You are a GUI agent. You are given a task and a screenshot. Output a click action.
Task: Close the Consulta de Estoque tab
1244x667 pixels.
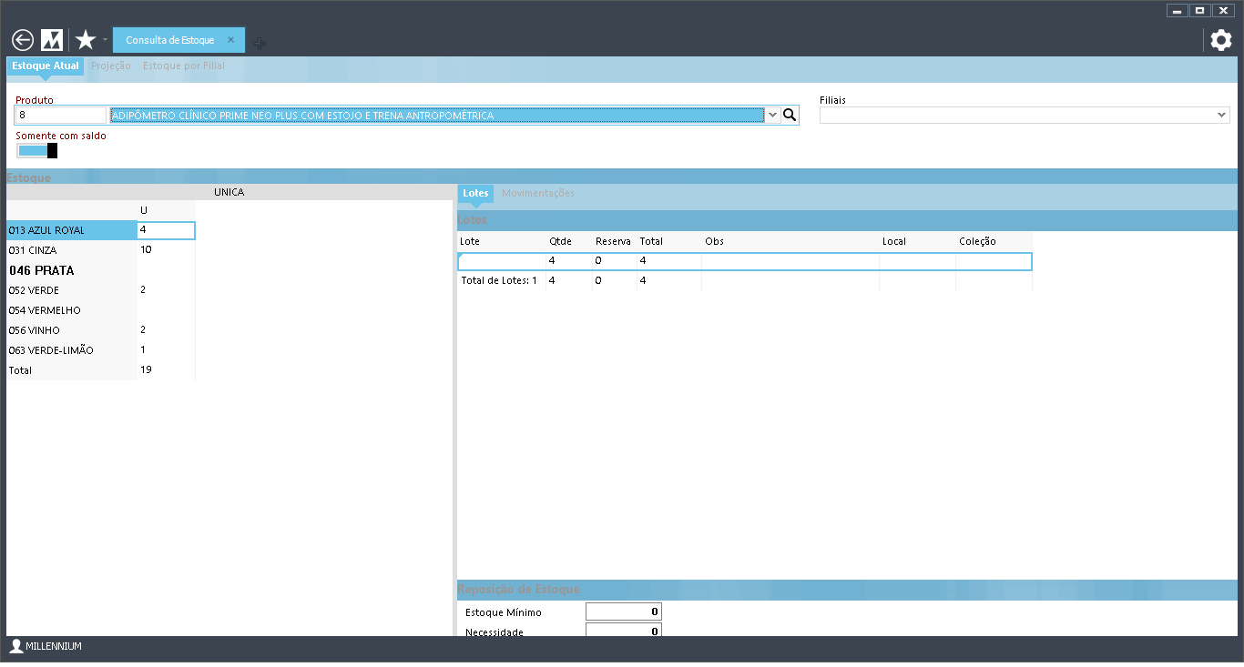[231, 40]
